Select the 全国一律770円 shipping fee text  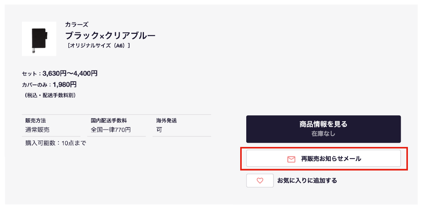click(111, 130)
